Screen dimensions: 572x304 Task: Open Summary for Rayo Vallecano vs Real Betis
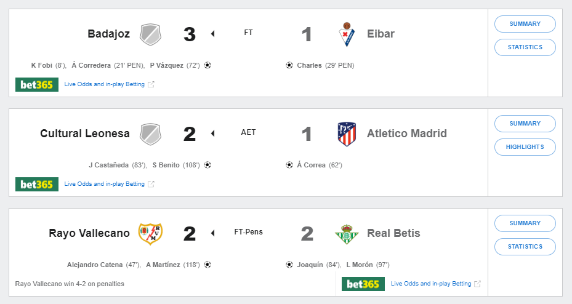[x=525, y=223]
